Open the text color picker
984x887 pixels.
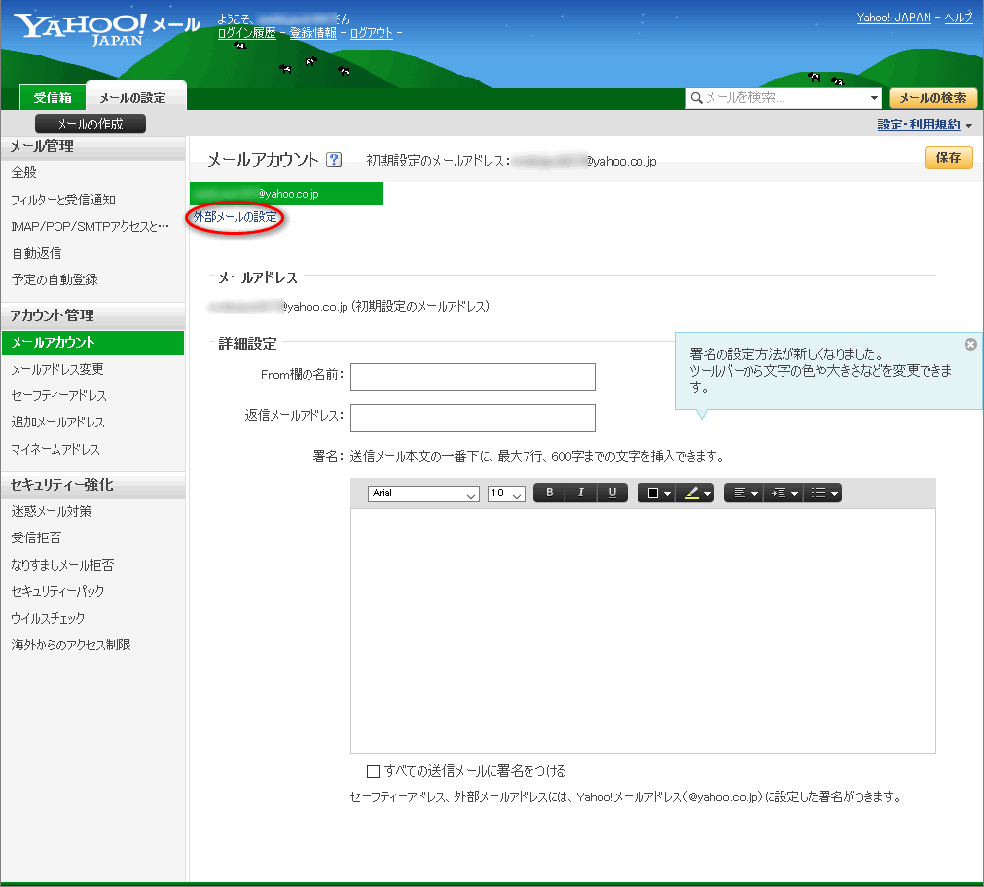point(659,493)
